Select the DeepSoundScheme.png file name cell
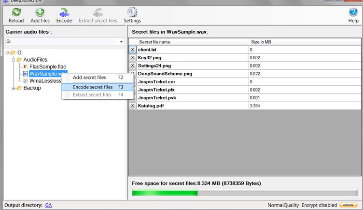This screenshot has width=363, height=210. [x=193, y=74]
